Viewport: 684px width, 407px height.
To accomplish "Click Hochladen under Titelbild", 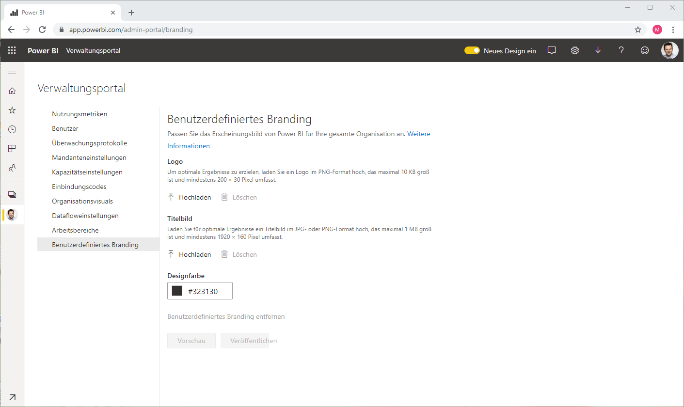I will point(189,254).
